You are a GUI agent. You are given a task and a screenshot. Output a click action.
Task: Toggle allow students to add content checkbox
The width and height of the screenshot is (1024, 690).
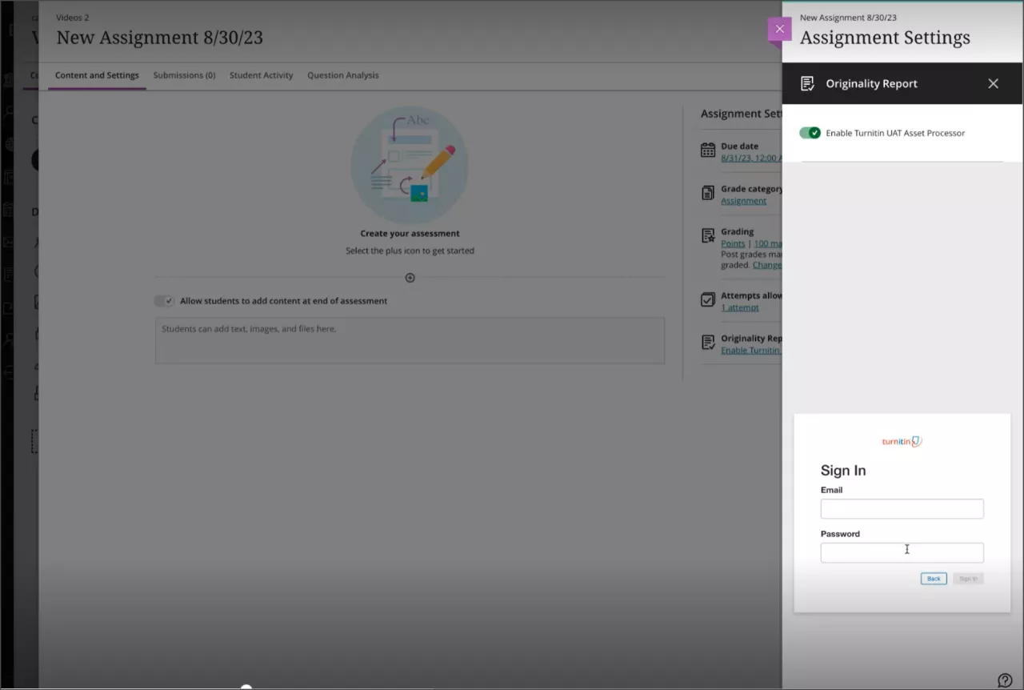click(x=163, y=300)
